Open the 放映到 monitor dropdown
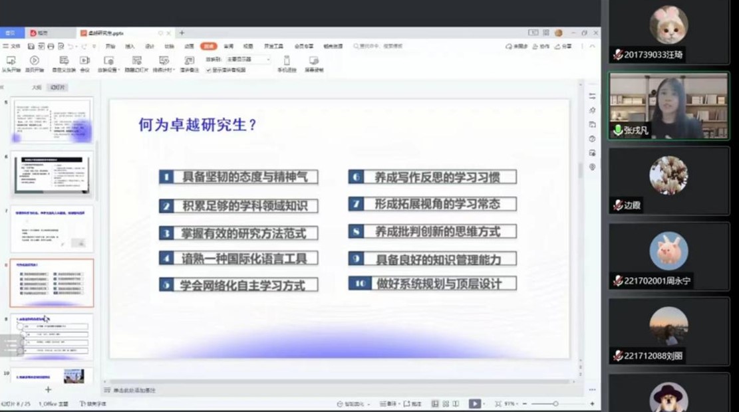 coord(247,59)
